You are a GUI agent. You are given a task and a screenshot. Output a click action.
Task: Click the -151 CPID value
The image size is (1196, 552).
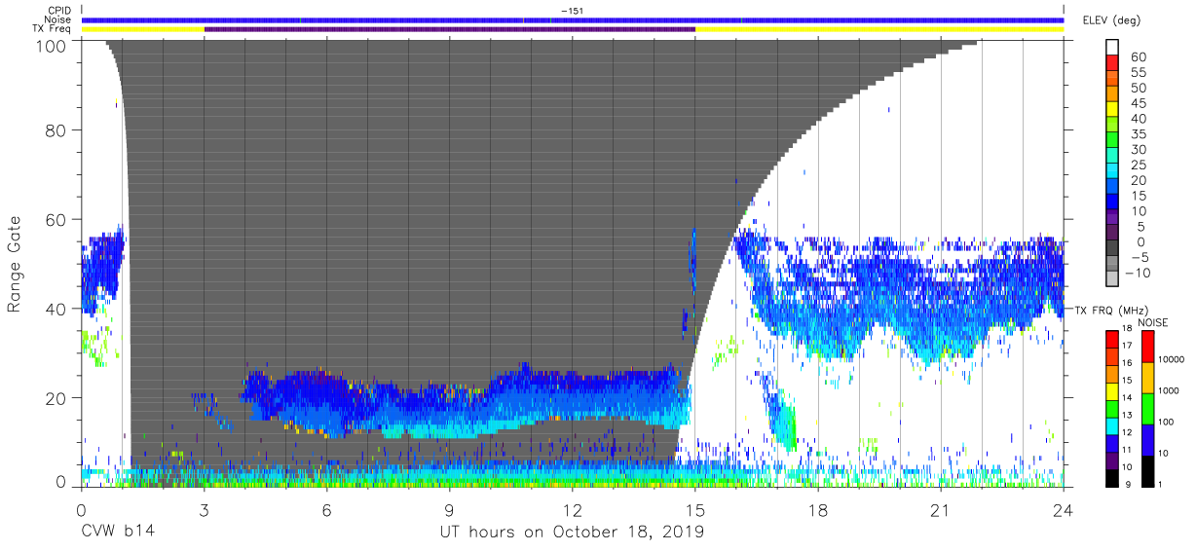[x=573, y=11]
